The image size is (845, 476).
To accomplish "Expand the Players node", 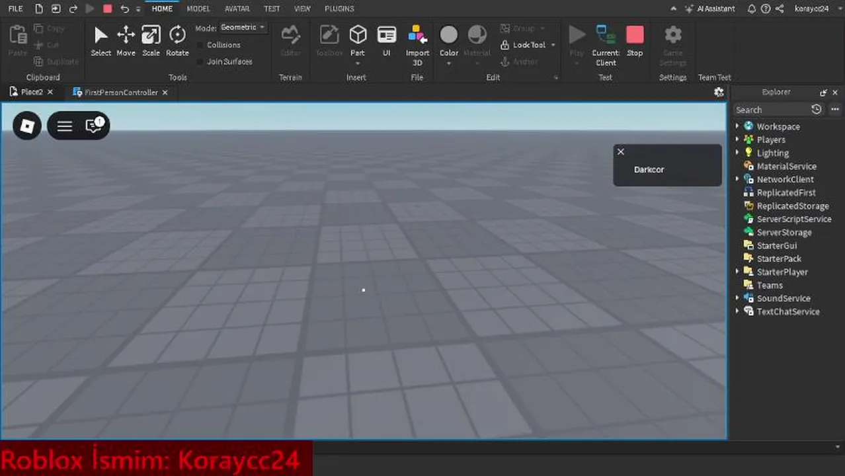I will 737,139.
